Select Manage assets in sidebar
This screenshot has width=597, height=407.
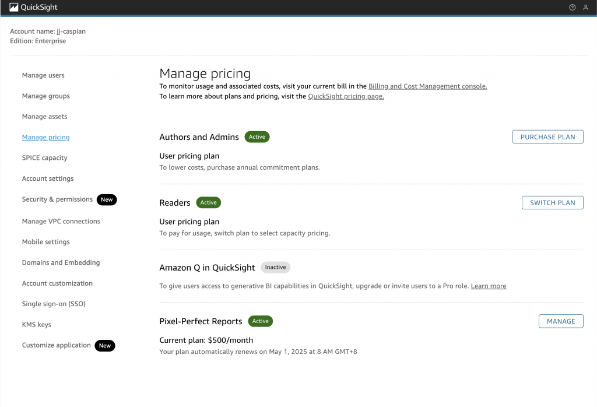pyautogui.click(x=44, y=117)
